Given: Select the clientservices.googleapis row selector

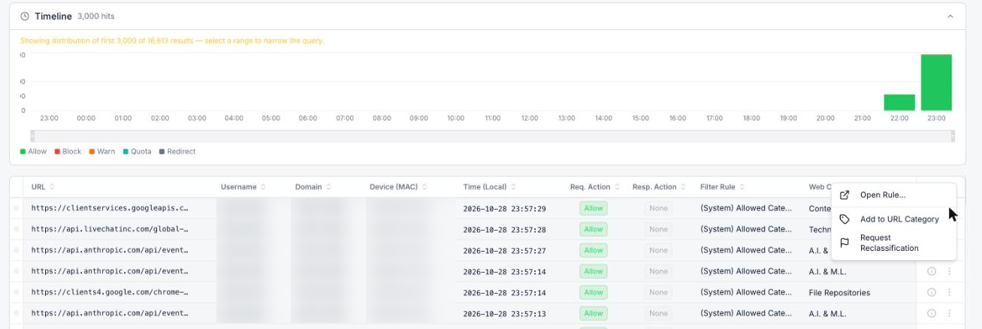Looking at the screenshot, I should [17, 208].
